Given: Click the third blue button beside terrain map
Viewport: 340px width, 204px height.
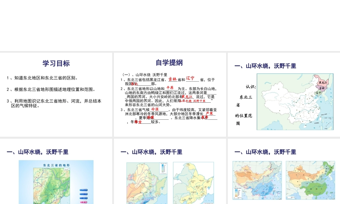Looking at the screenshot, I should pos(84,198).
